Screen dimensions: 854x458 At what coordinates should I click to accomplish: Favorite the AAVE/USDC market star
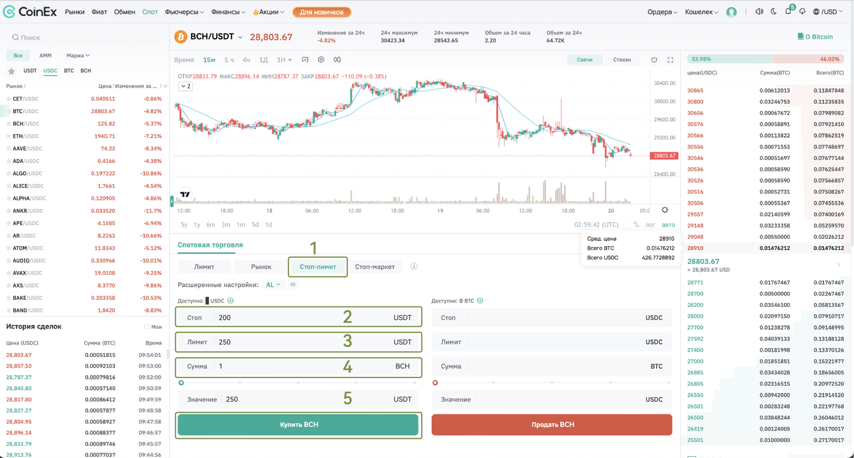tap(8, 149)
